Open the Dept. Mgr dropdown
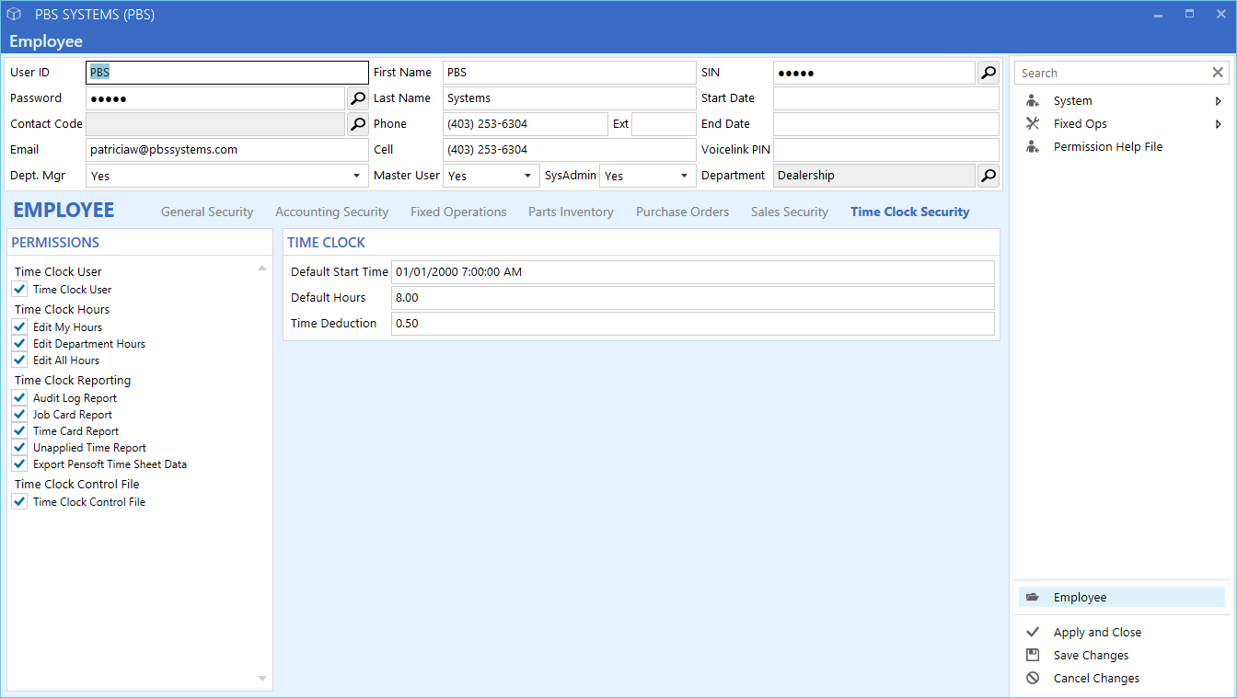The width and height of the screenshot is (1237, 698). [x=356, y=176]
